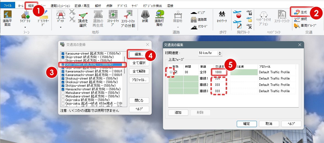The width and height of the screenshot is (324, 143).
Task: Collapse the upstream phase row expander
Action: point(171,72)
